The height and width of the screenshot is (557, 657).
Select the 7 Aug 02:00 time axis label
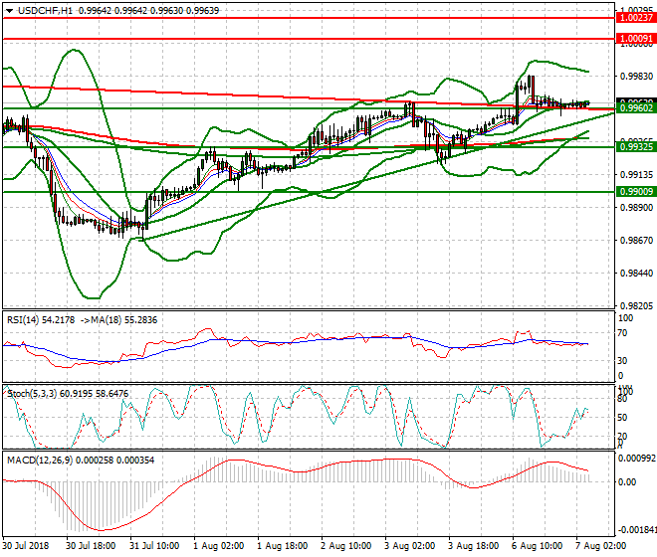click(600, 546)
